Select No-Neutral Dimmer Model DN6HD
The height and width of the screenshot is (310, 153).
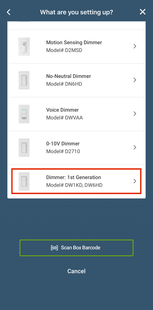pyautogui.click(x=76, y=80)
